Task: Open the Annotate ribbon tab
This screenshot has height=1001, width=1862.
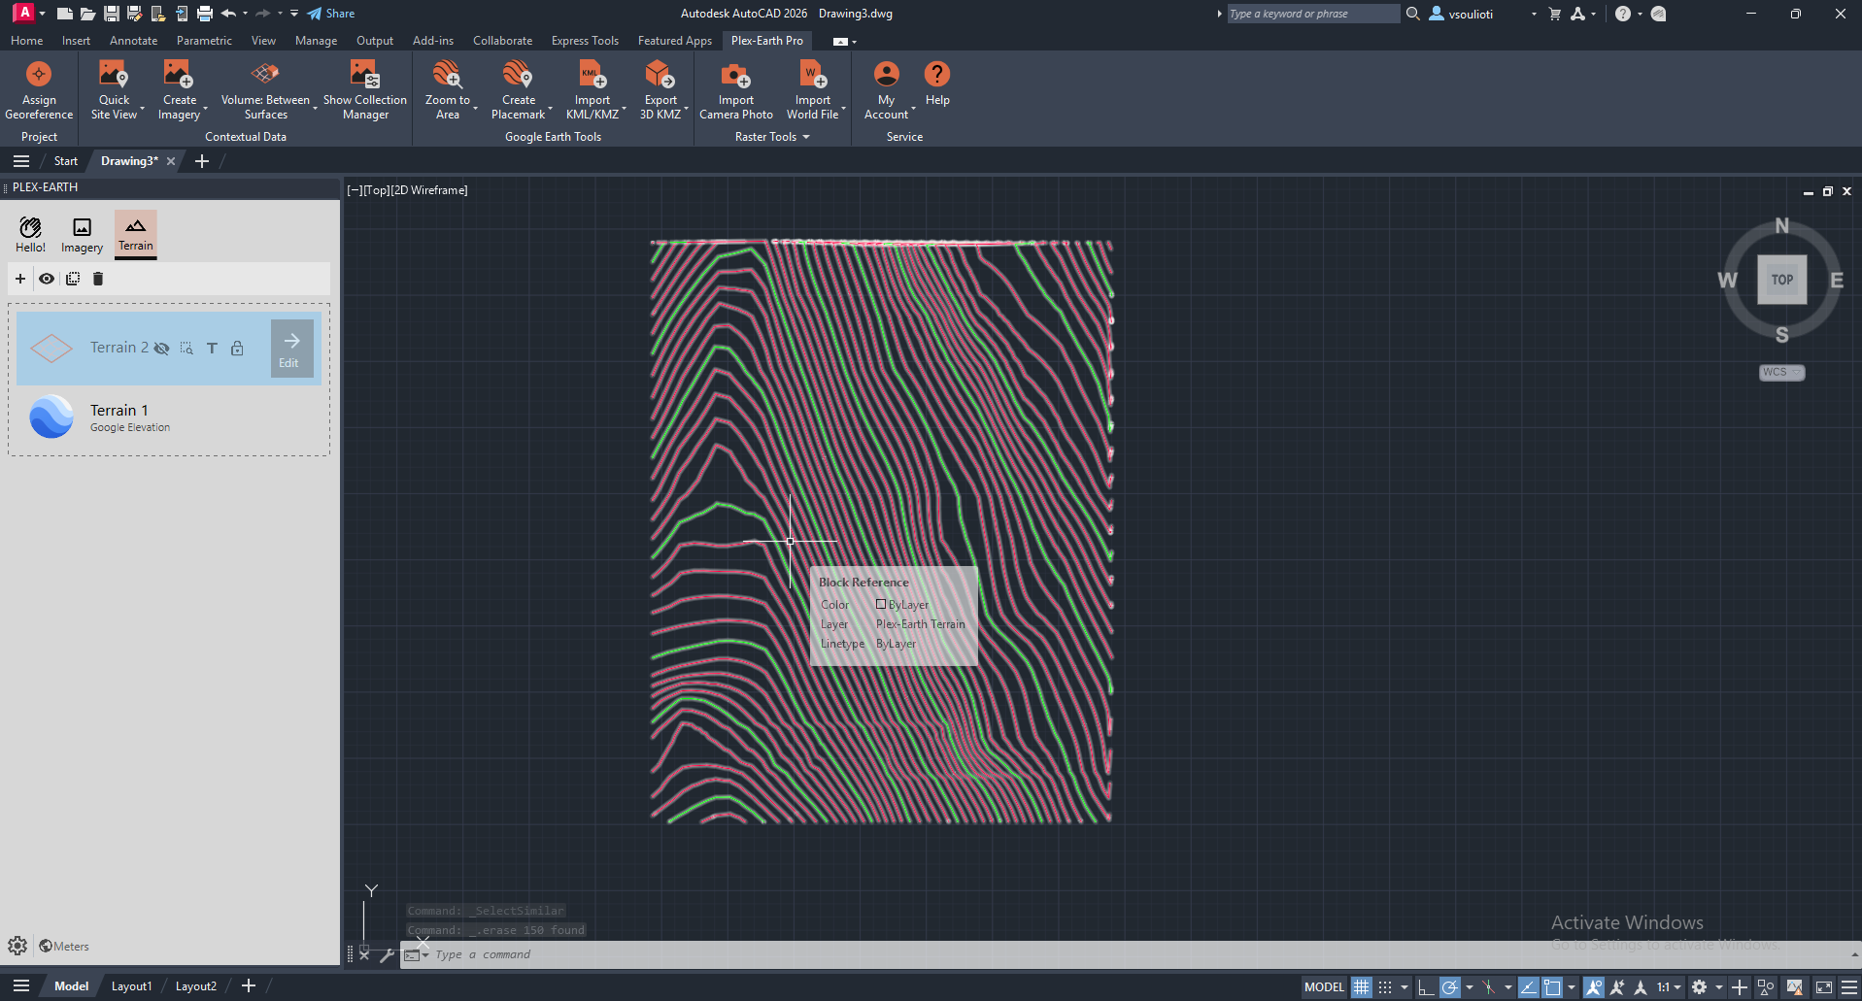Action: [x=133, y=41]
